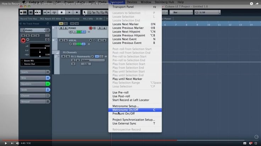
Task: Select the Zoom magnifier tool
Action: click(x=106, y=12)
